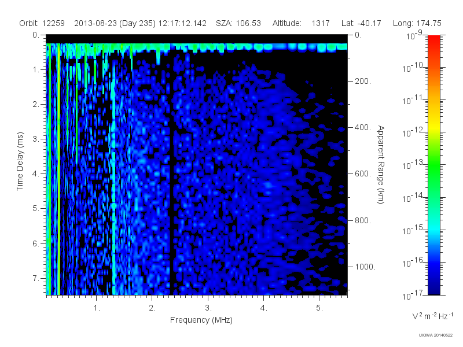Image resolution: width=463 pixels, height=347 pixels.
Task: Click the 'UIOWA 20140522' credit text
Action: point(436,335)
